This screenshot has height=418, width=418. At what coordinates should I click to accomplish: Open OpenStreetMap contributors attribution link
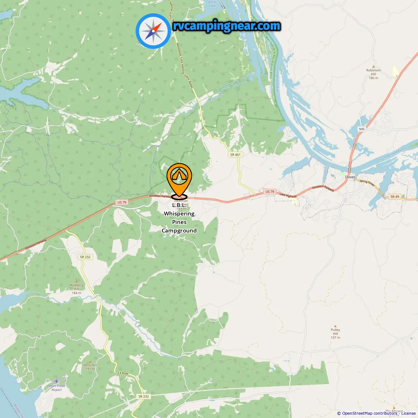click(x=369, y=413)
